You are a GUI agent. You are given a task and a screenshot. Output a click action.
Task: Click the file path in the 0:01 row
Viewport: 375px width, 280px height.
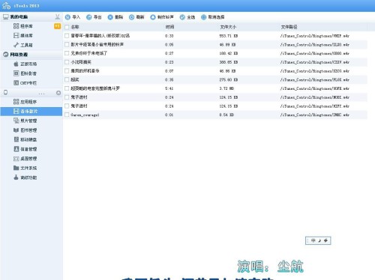(315, 115)
